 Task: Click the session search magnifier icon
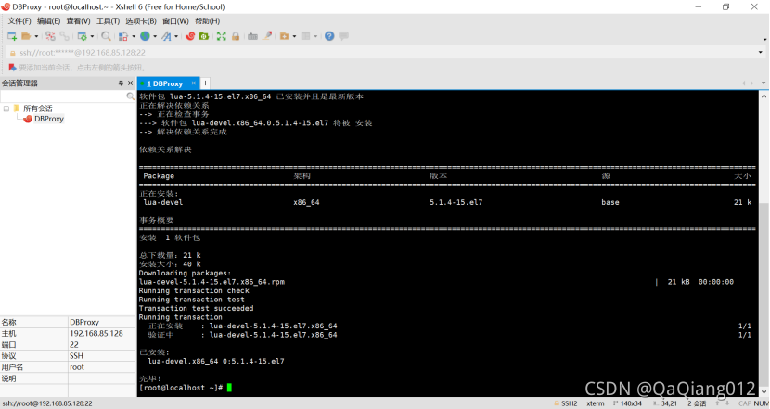coord(130,96)
